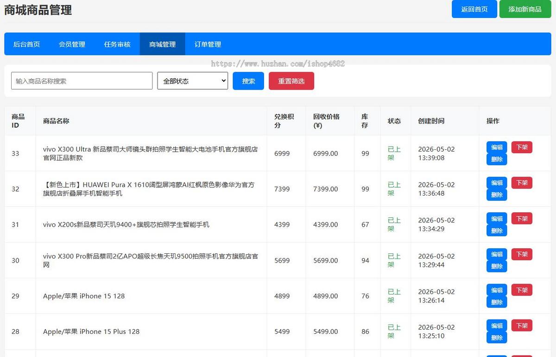Click 删除 for product ID 30

[497, 266]
